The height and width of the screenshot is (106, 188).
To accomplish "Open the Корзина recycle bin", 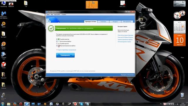I will [182, 96].
